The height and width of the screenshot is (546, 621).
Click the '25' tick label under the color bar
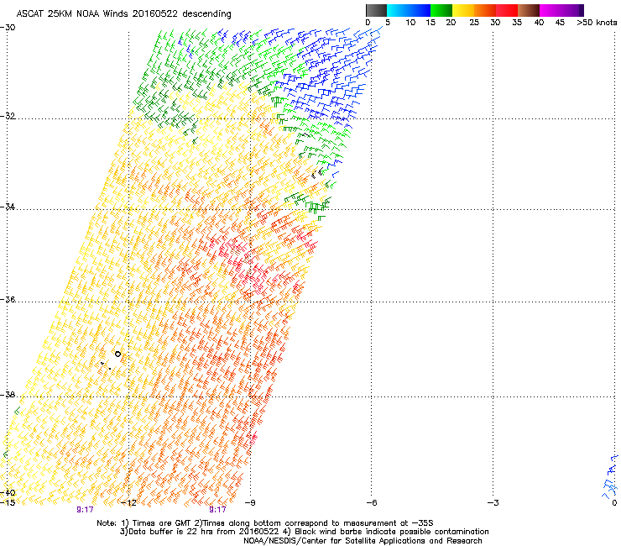point(474,23)
